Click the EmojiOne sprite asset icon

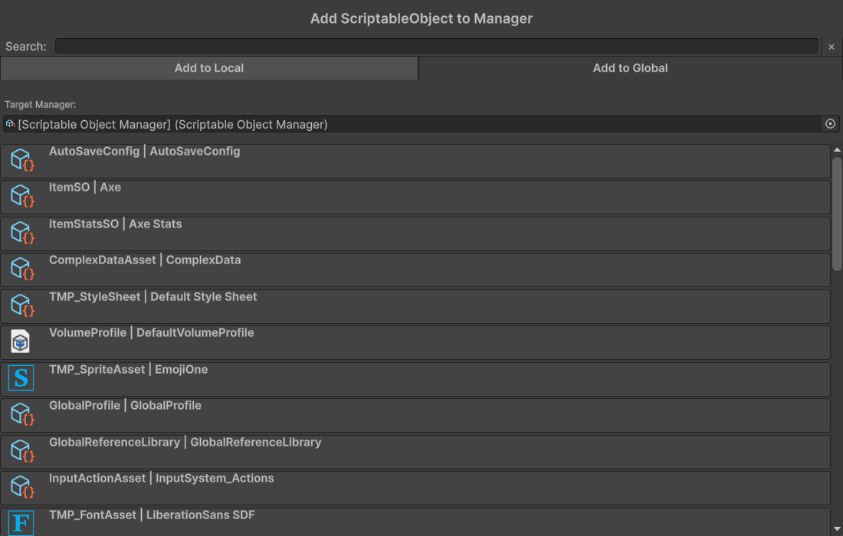click(21, 378)
